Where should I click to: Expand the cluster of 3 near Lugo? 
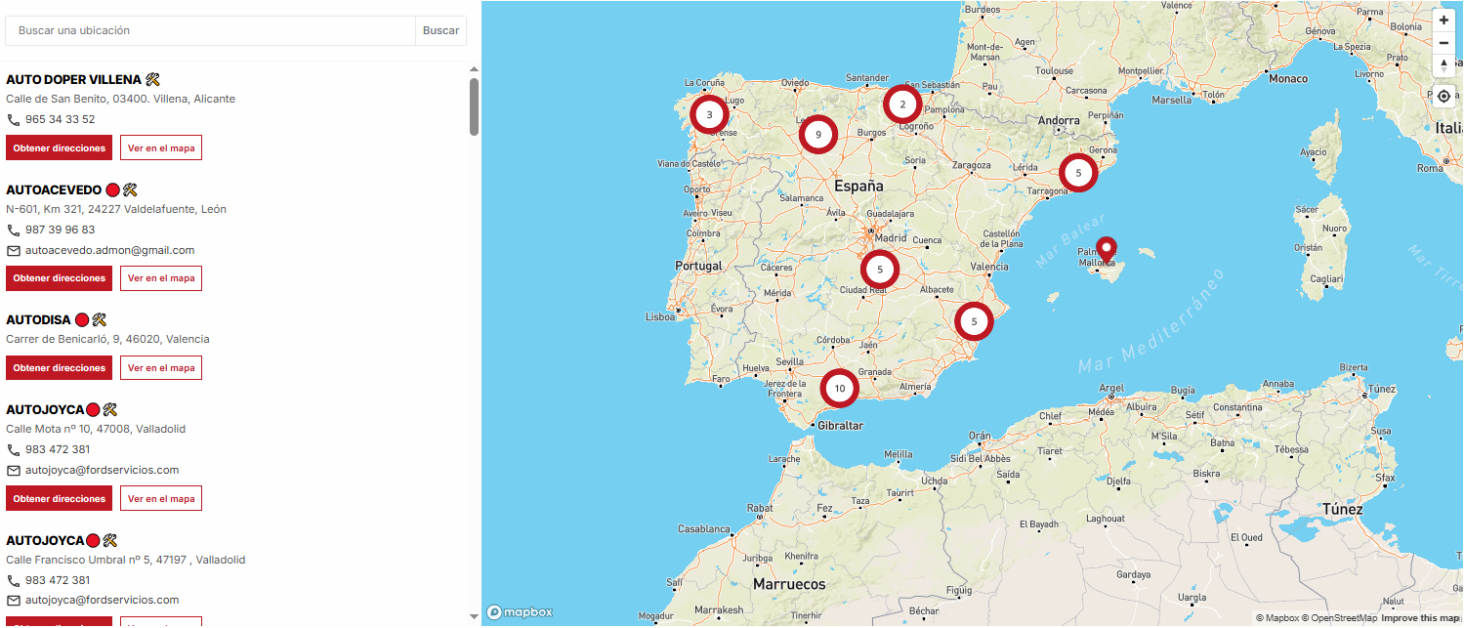[709, 115]
